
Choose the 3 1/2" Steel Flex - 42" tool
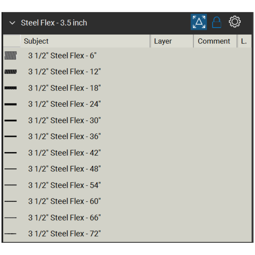coord(65,153)
